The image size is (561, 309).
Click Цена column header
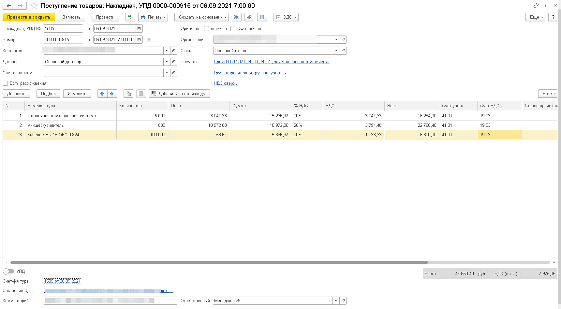[199, 106]
